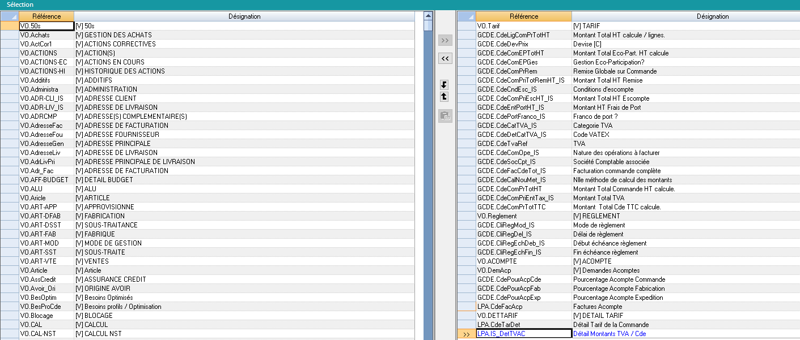
Task: Click the paste clipboard icon
Action: pyautogui.click(x=445, y=116)
